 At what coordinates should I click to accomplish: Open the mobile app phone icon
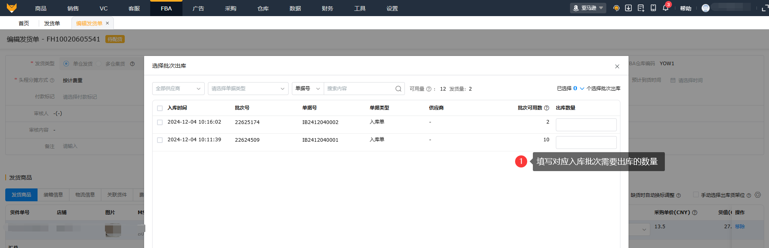(653, 8)
